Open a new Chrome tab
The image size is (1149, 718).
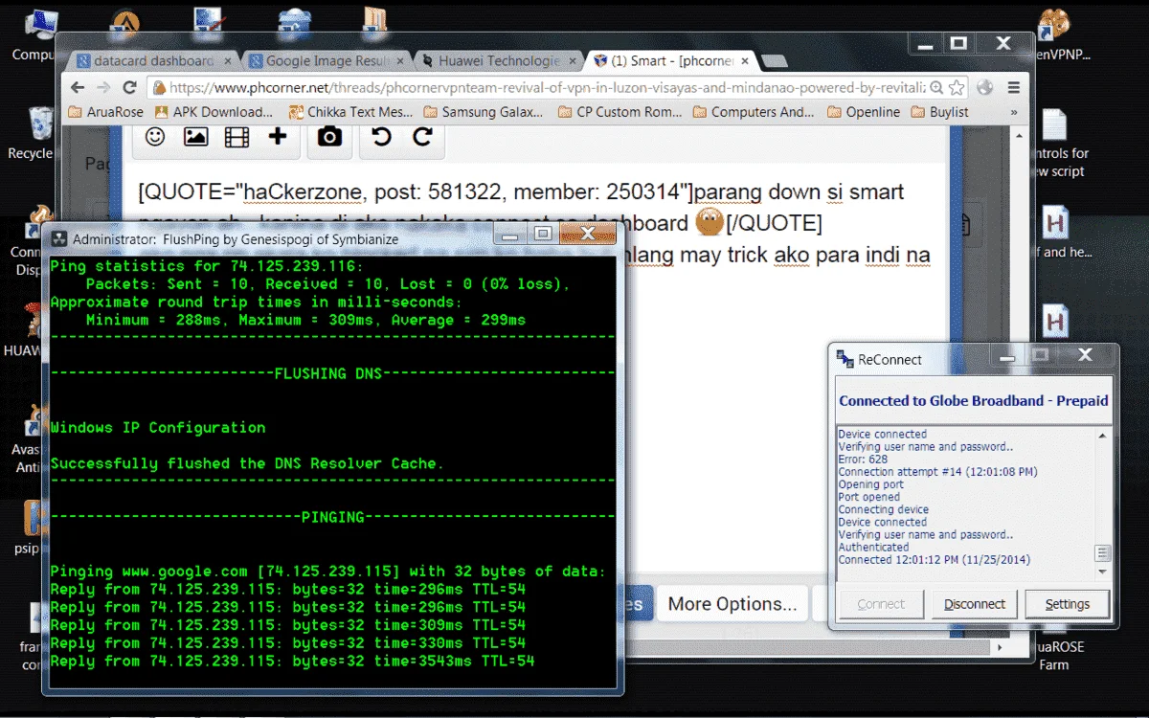[774, 61]
